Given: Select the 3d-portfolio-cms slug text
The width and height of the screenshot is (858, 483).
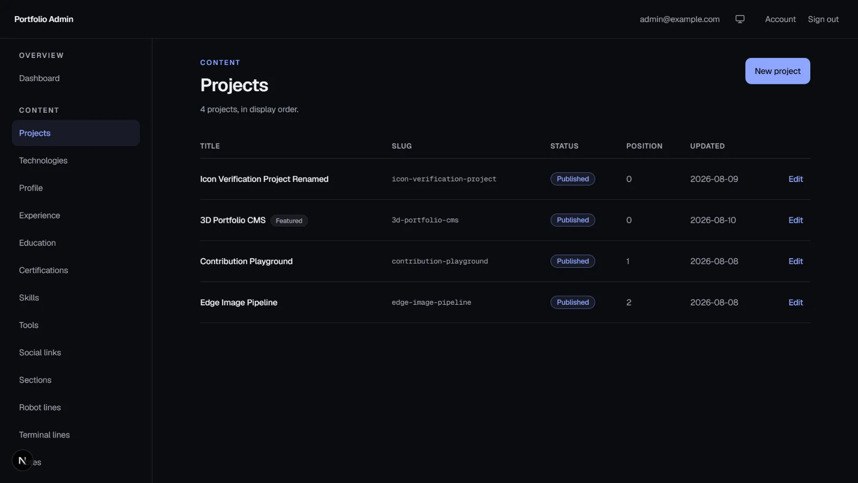Looking at the screenshot, I should [x=425, y=220].
